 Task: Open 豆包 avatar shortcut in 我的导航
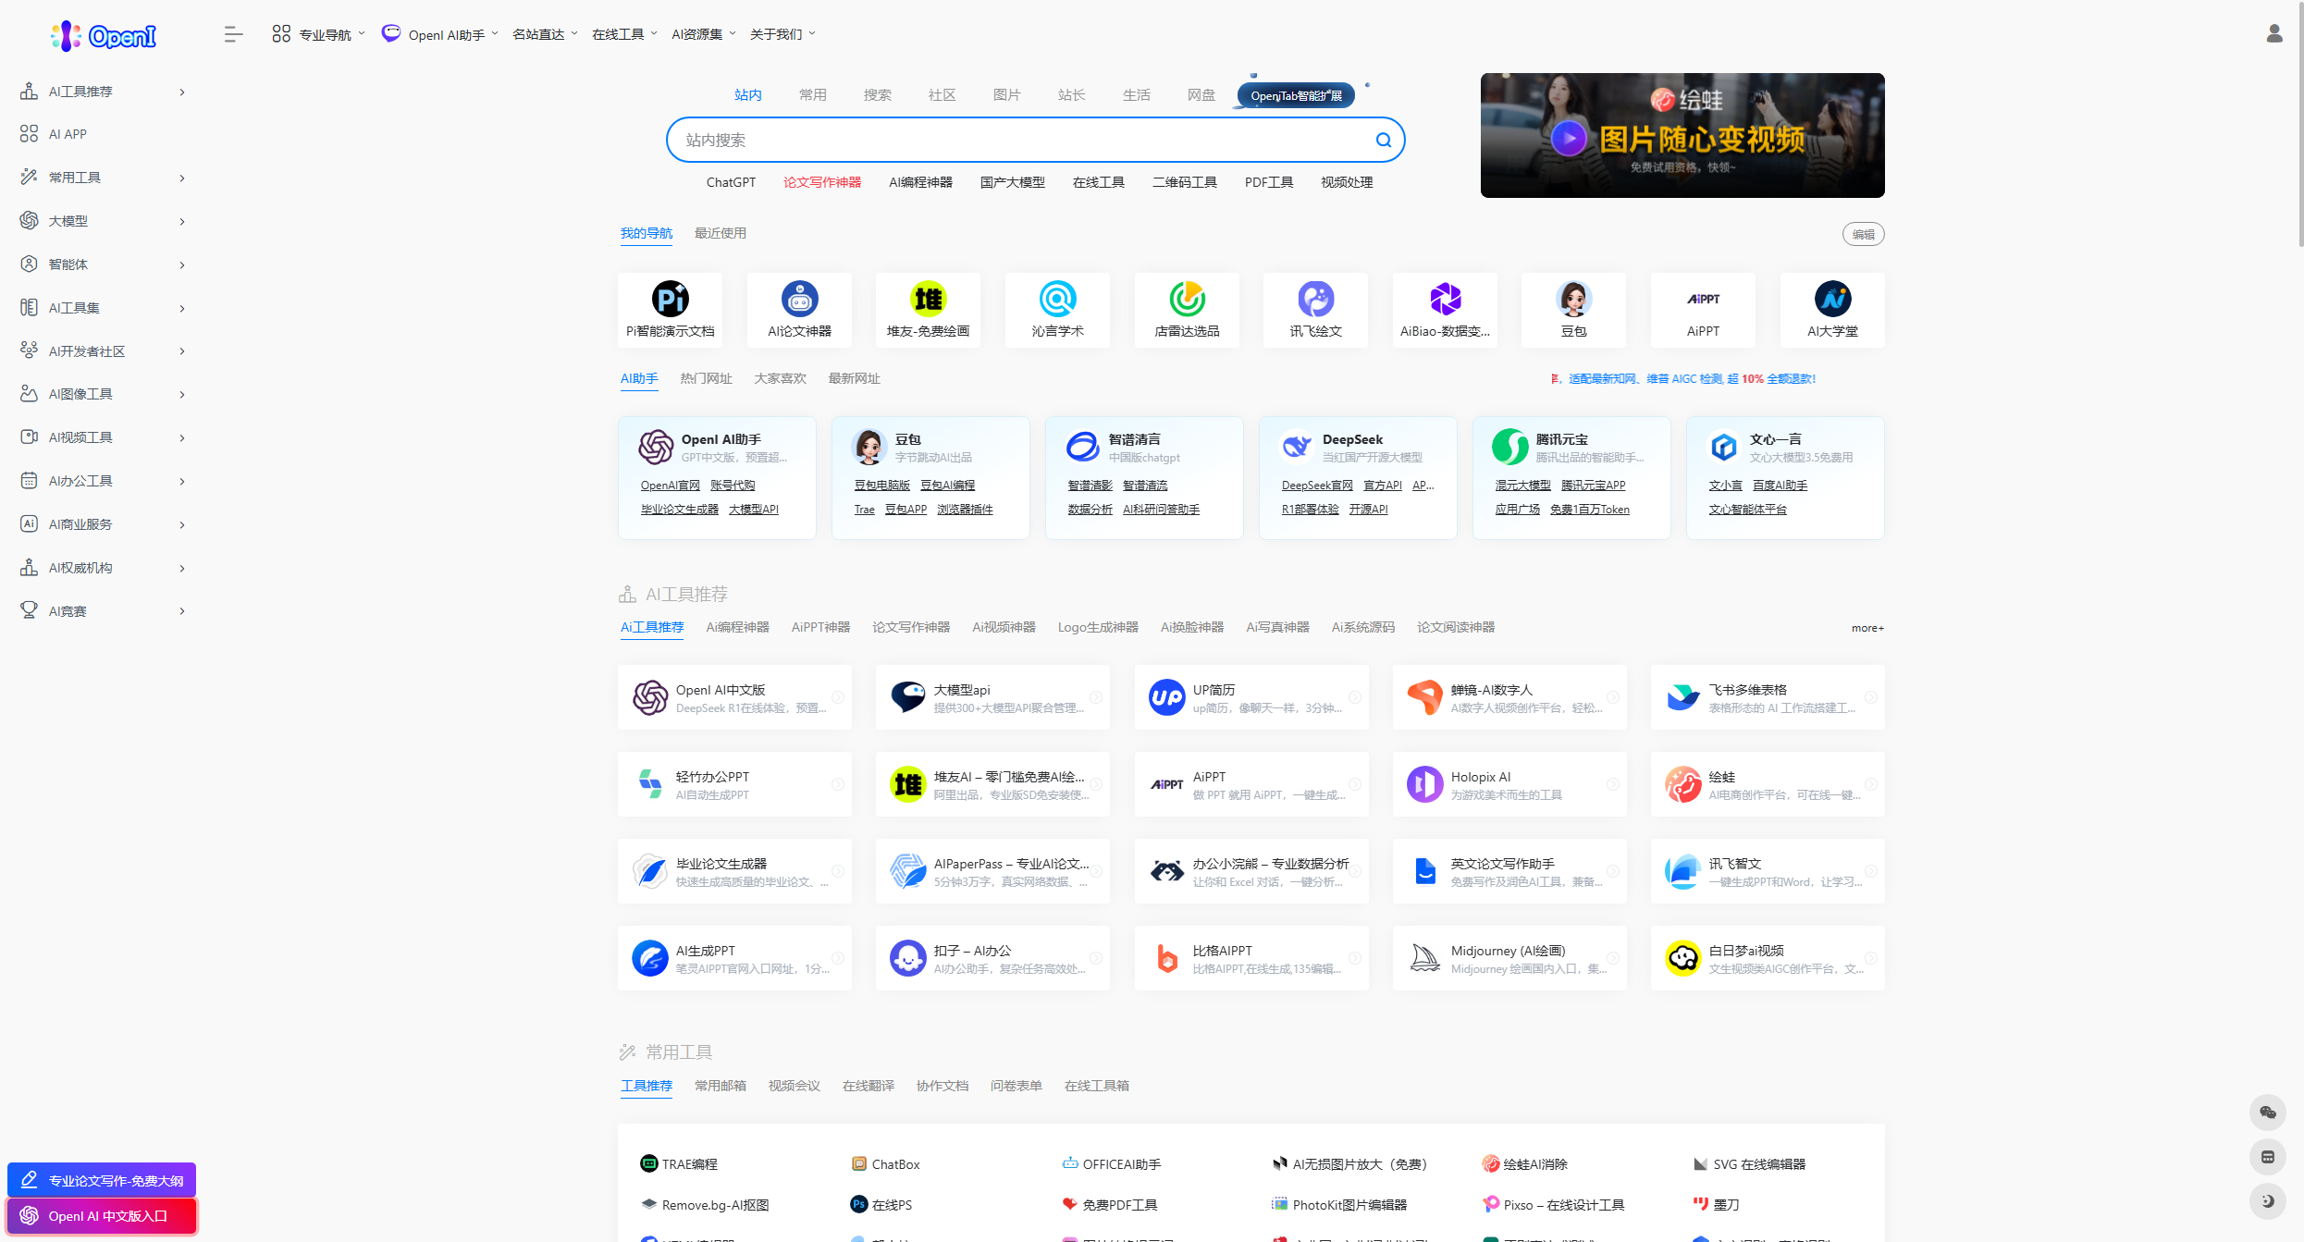[1573, 299]
